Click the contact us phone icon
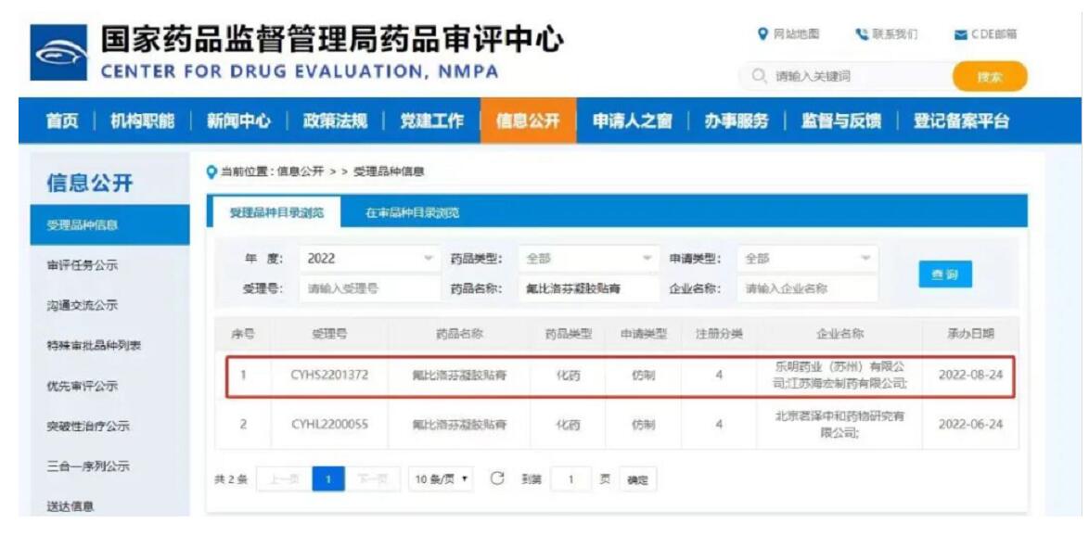 859,34
